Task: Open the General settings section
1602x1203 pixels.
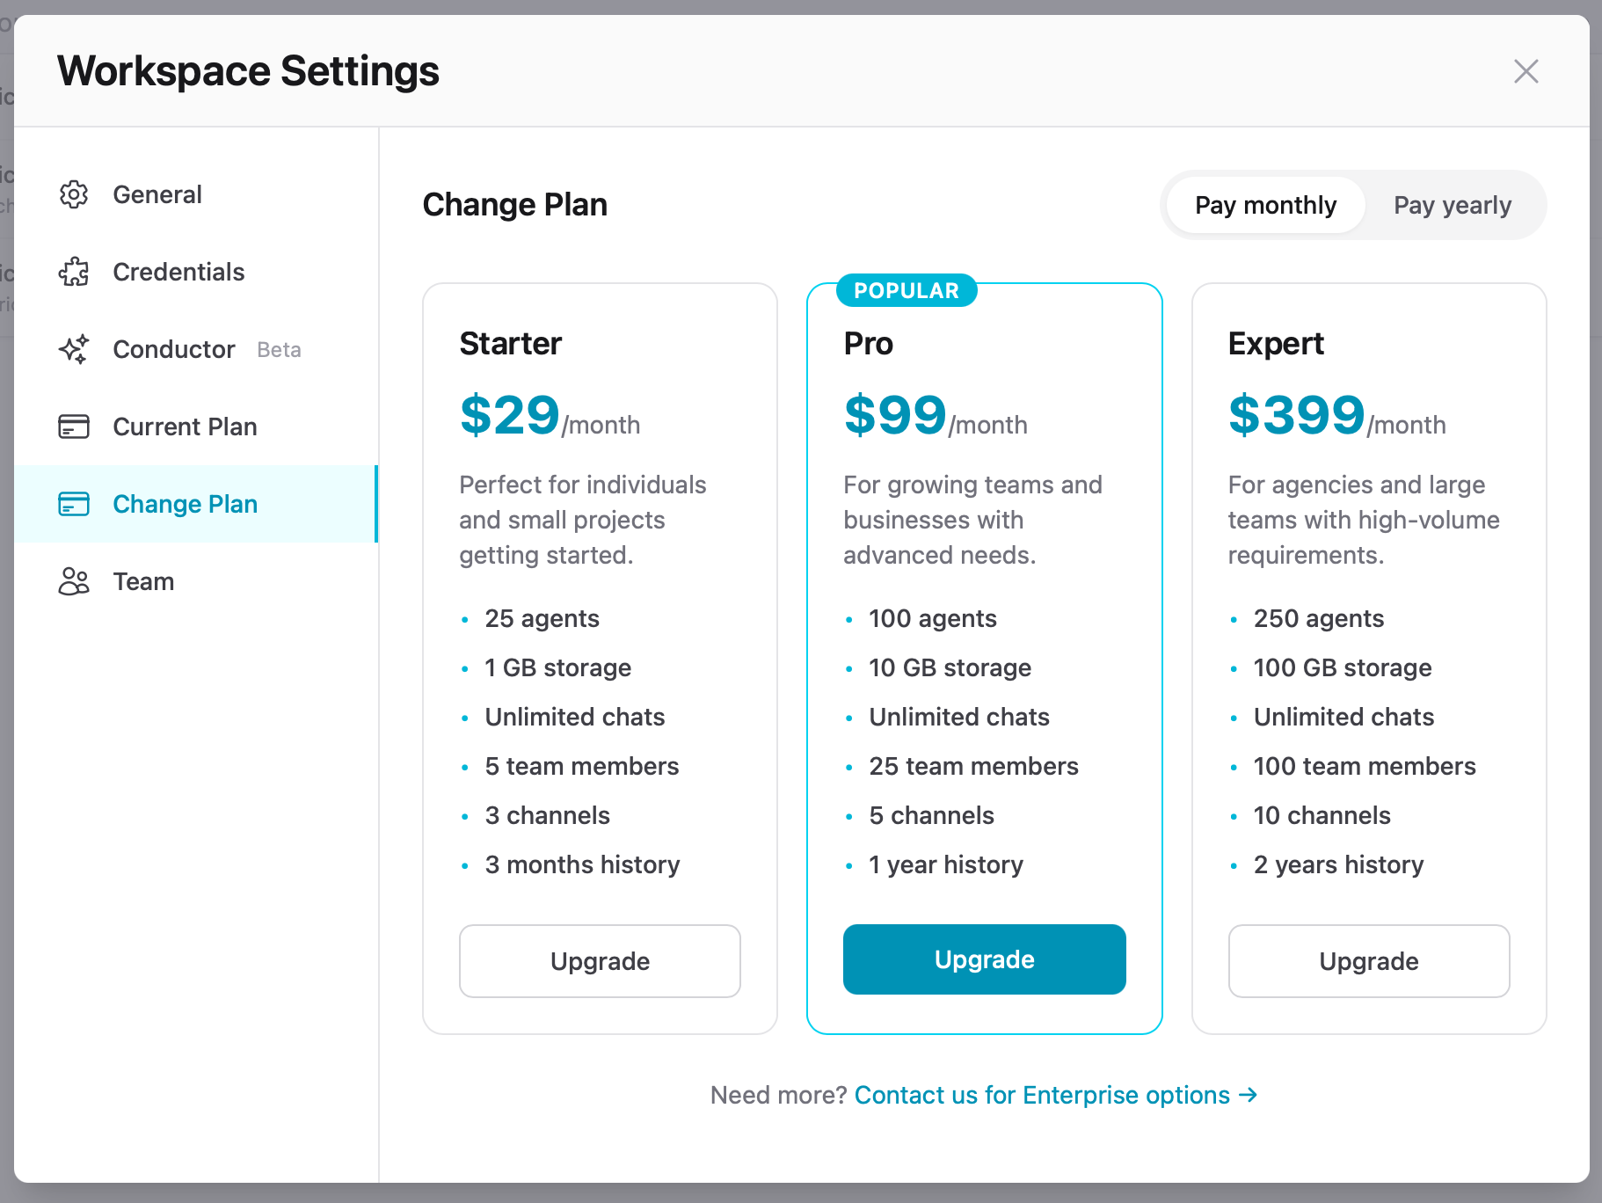Action: point(157,194)
